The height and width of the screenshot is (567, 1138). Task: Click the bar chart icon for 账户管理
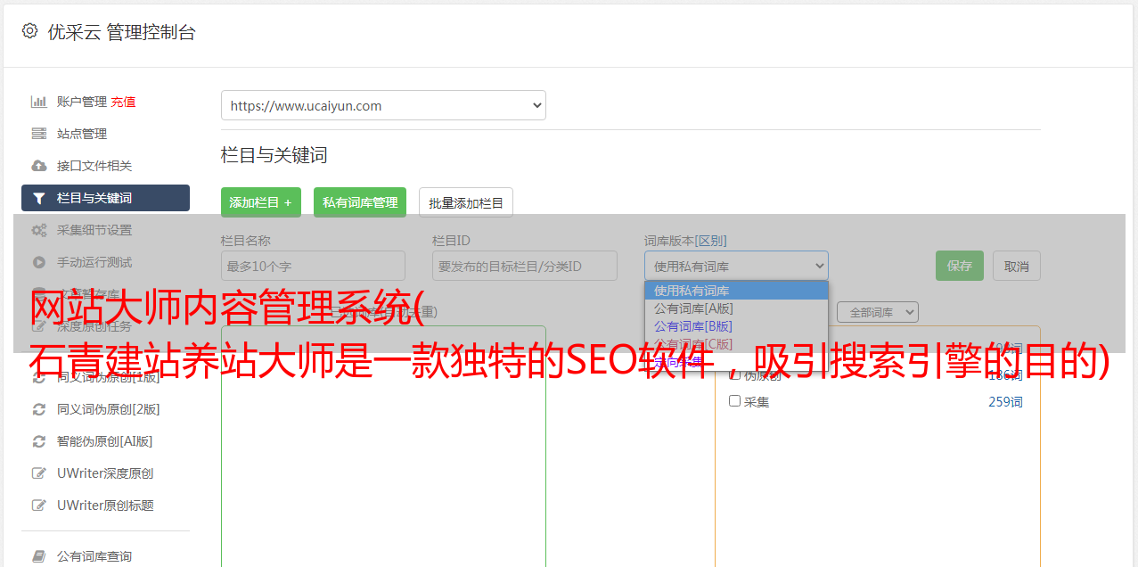click(x=39, y=102)
